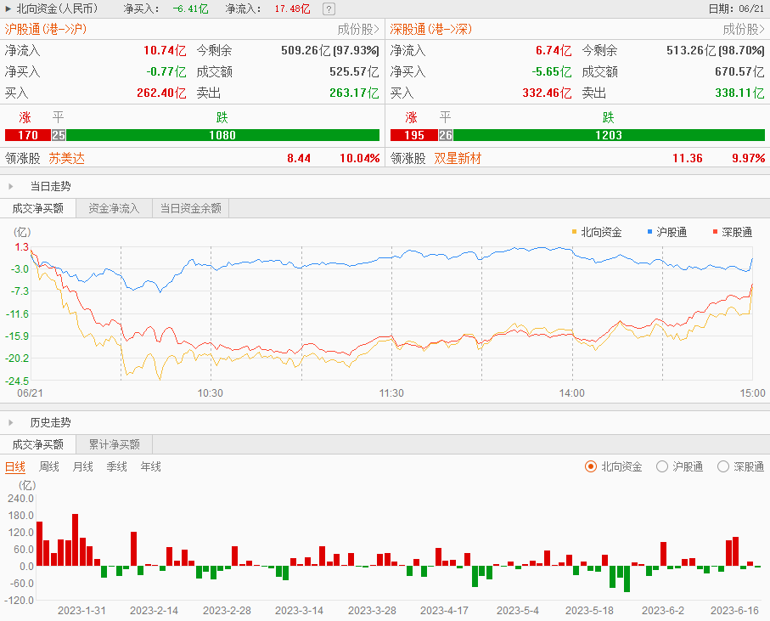Open leading stock 苏美达
This screenshot has width=770, height=621.
[x=67, y=158]
